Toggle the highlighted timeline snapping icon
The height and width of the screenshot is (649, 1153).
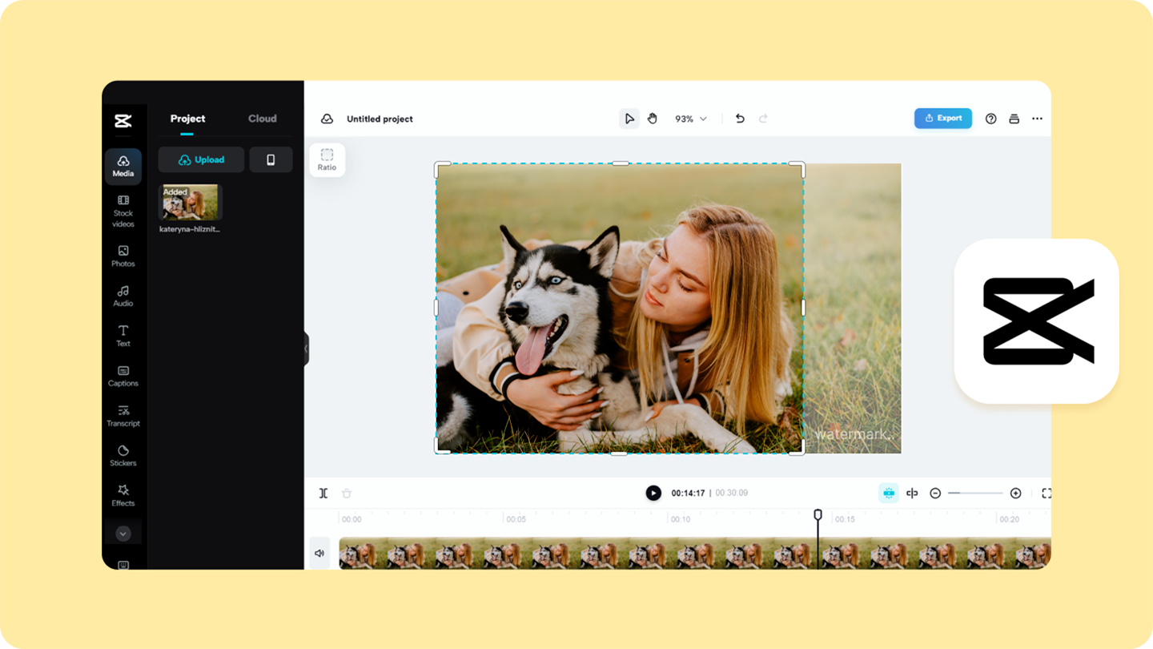(889, 494)
